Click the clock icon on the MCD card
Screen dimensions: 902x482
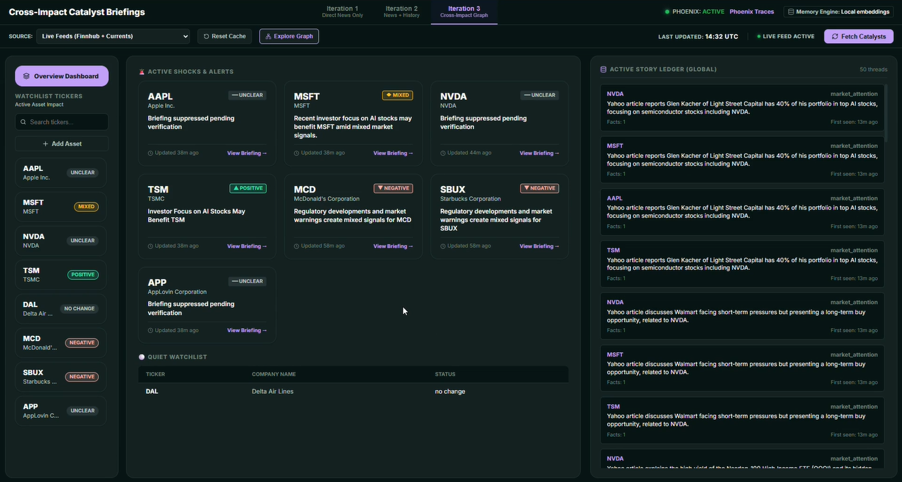[x=297, y=247]
